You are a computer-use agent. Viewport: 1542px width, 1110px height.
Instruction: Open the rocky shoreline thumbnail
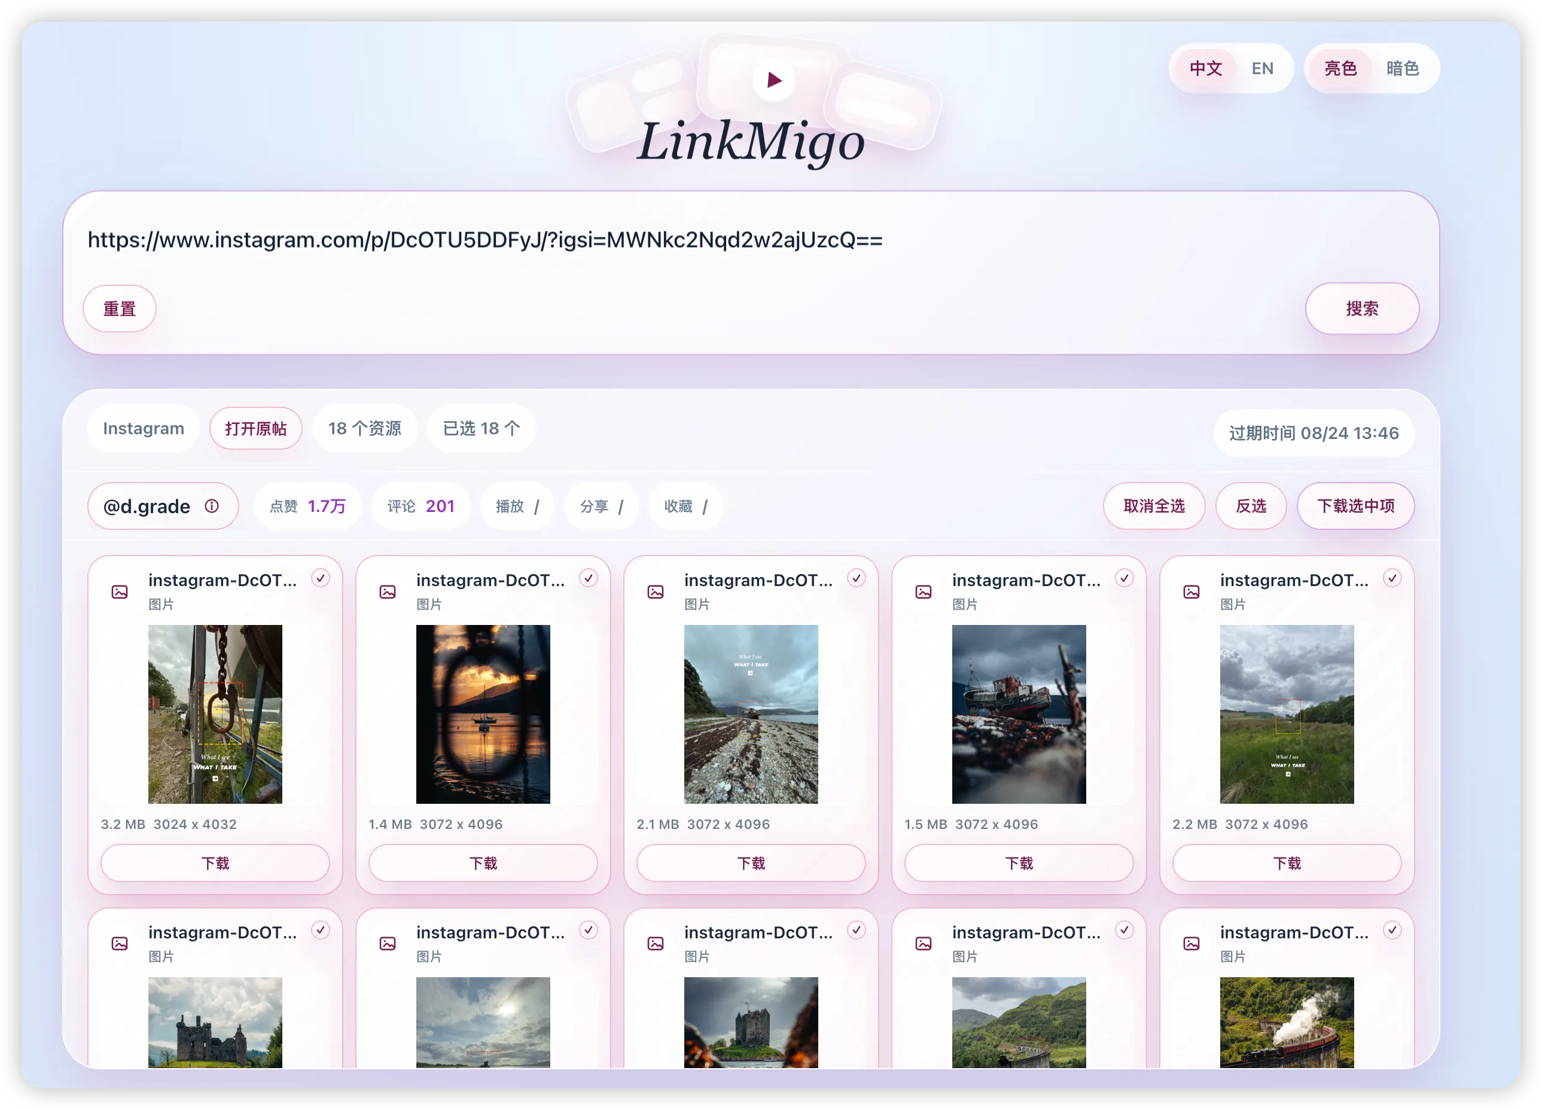751,715
